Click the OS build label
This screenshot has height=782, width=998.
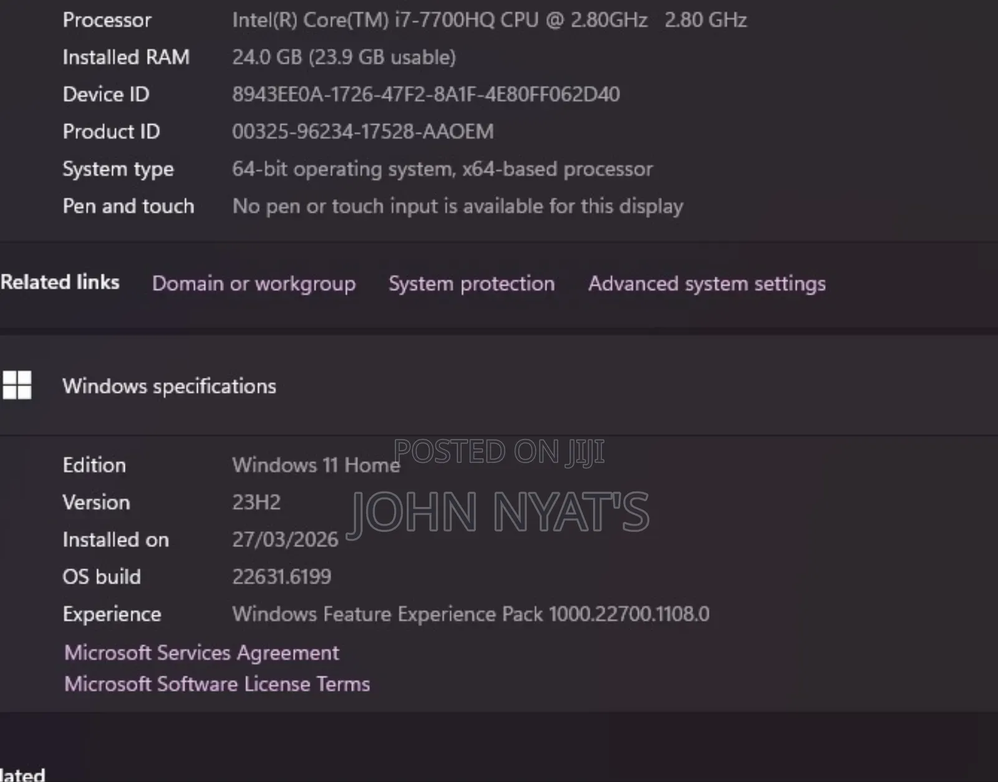point(102,577)
